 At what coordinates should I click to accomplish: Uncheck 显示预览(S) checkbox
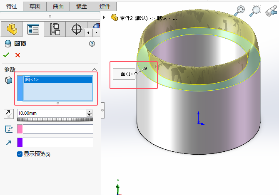pos(20,154)
